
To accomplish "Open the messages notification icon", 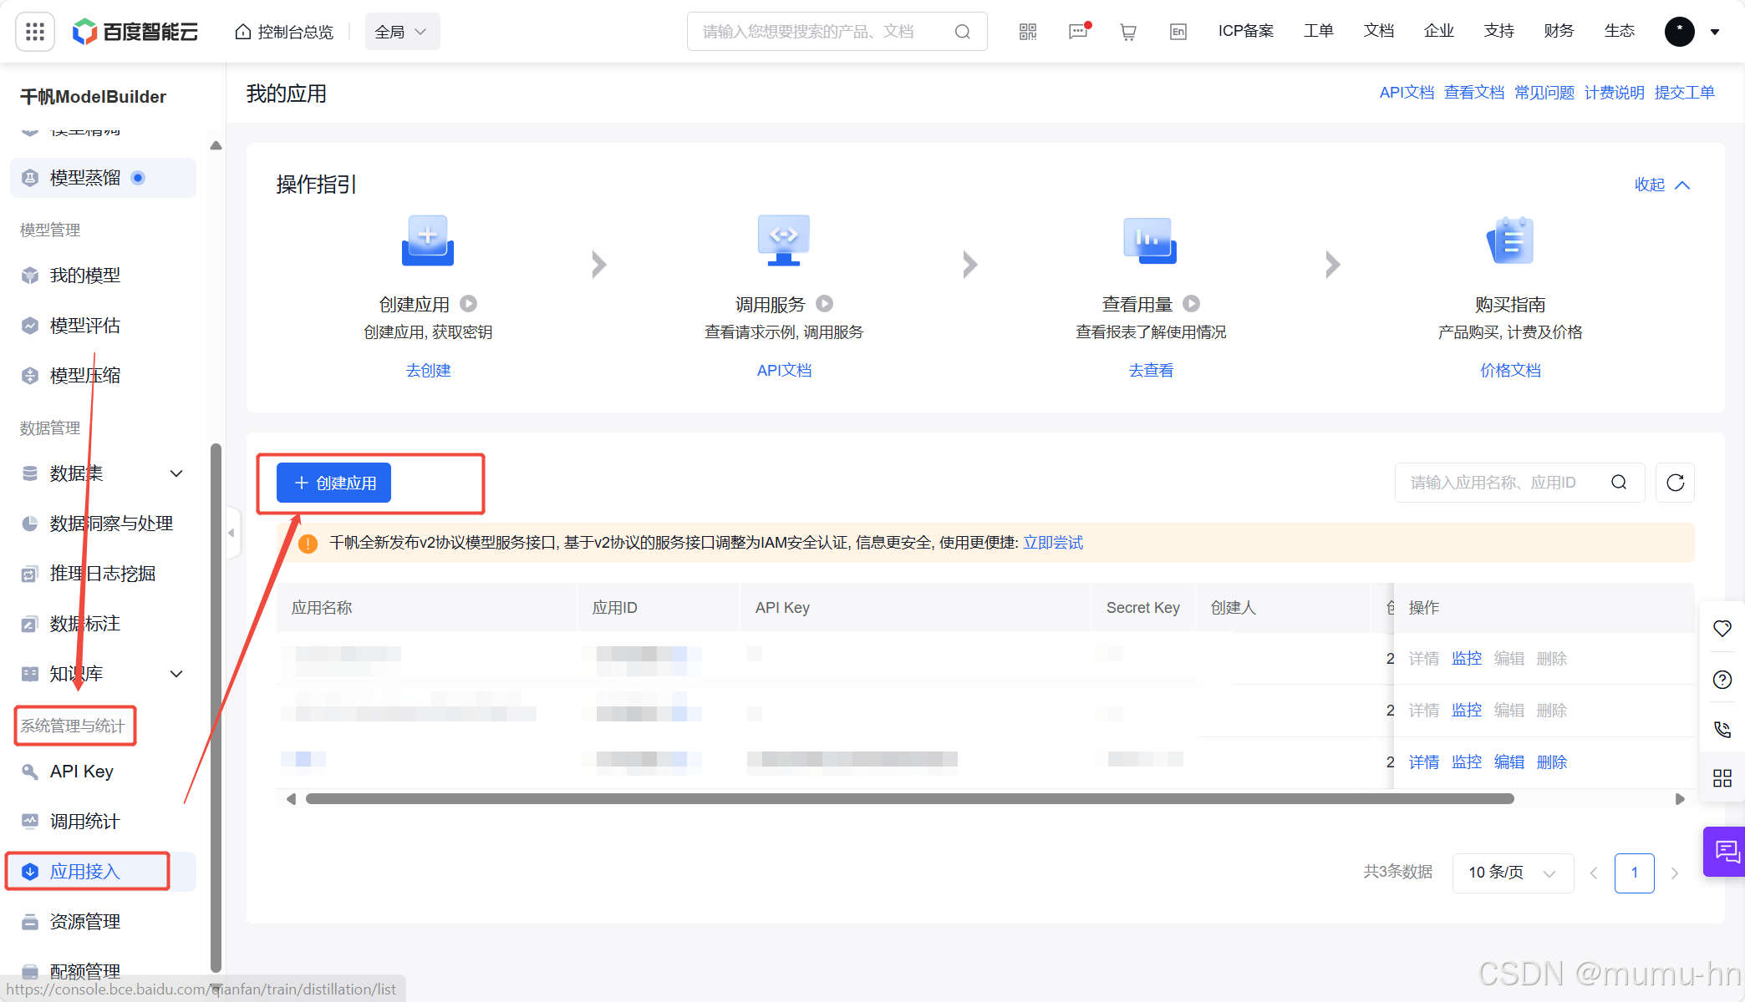I will (1078, 32).
